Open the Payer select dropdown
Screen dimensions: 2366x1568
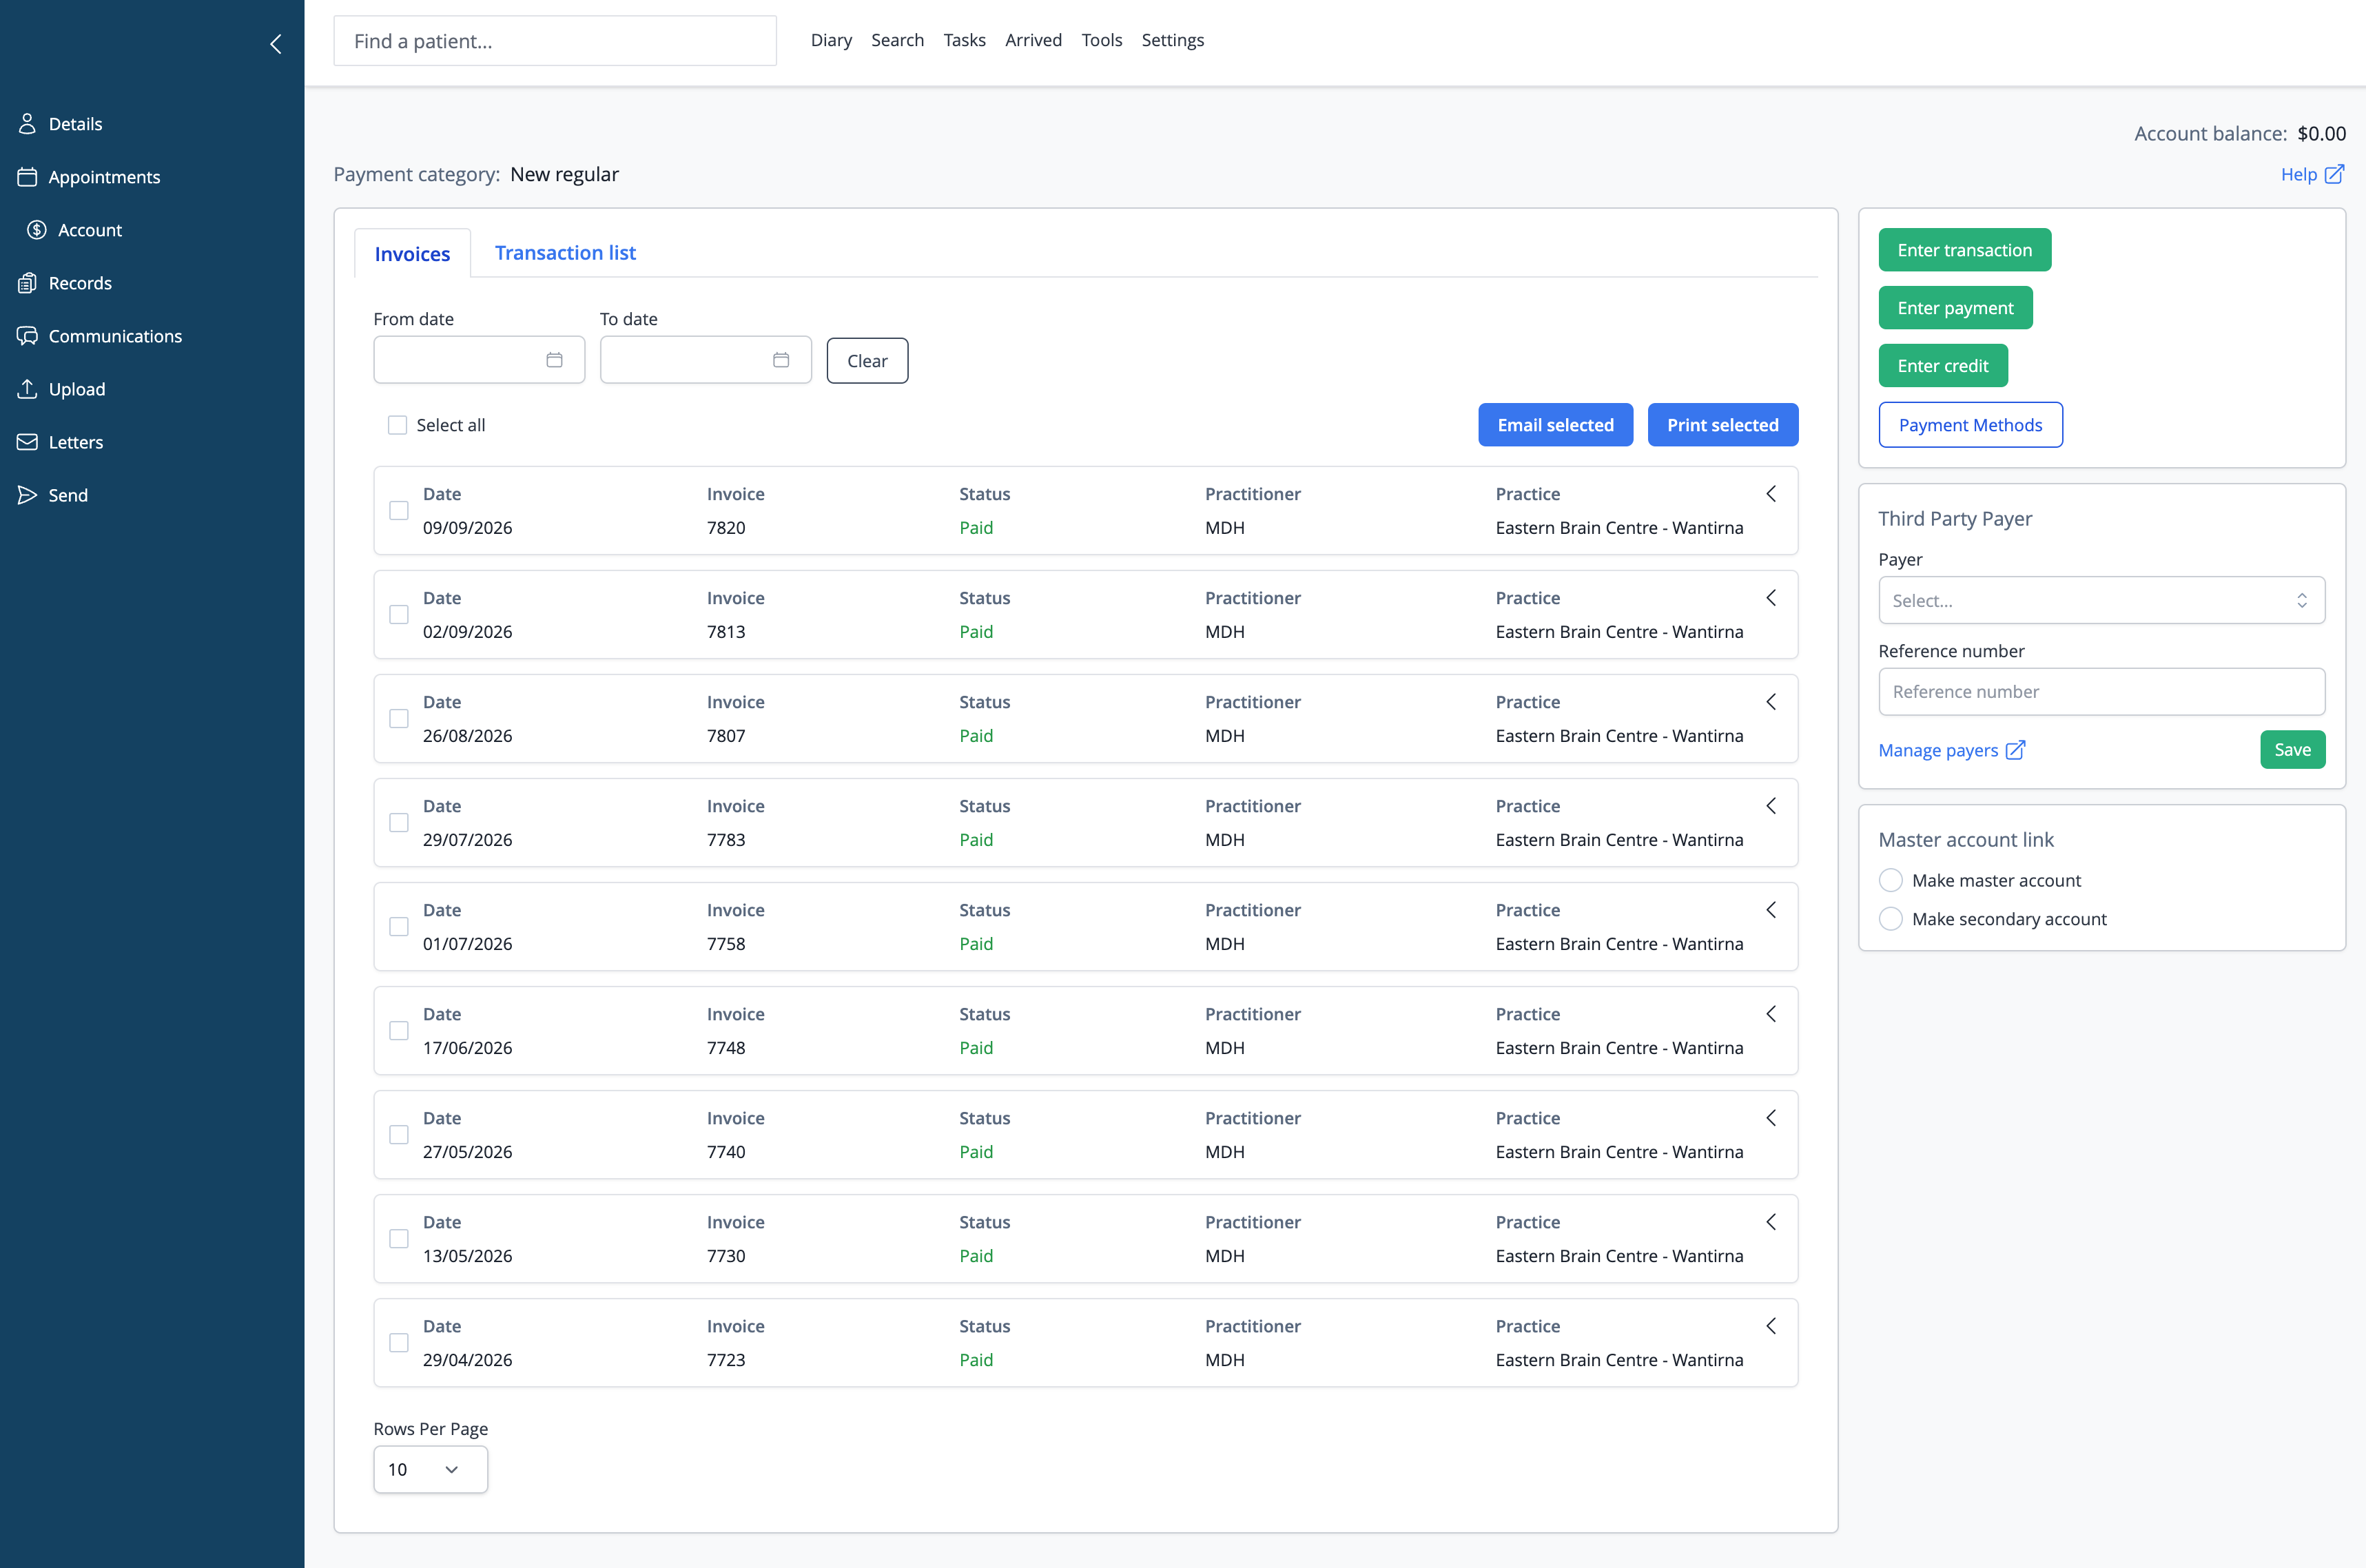(x=2101, y=600)
